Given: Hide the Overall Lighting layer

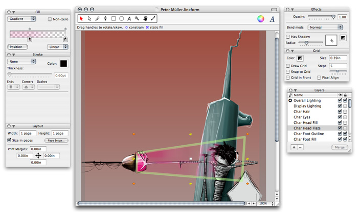Looking at the screenshot, I should tap(340, 100).
